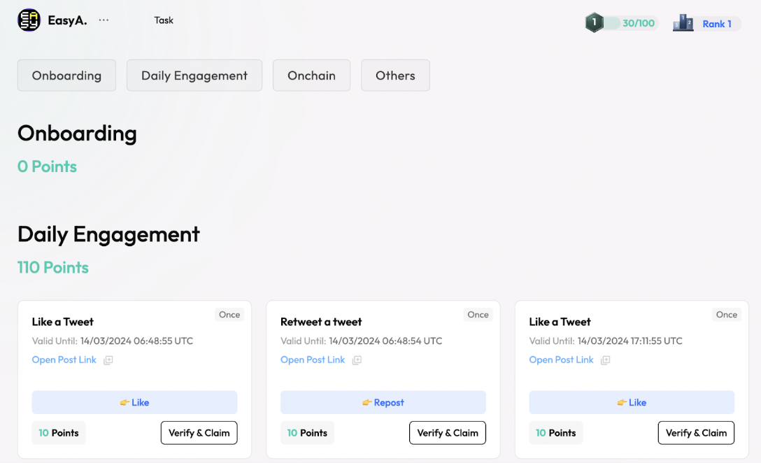Click the Rank 1 text label
This screenshot has width=761, height=463.
point(717,24)
